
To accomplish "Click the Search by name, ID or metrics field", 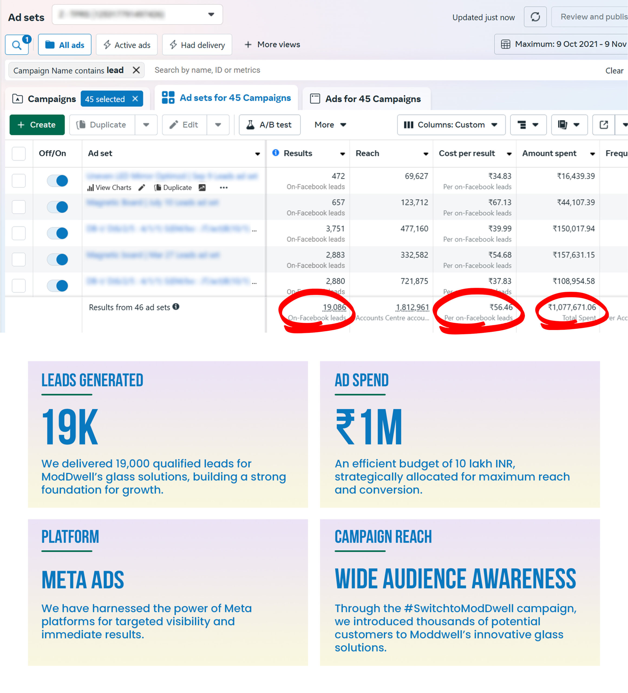I will [x=207, y=70].
